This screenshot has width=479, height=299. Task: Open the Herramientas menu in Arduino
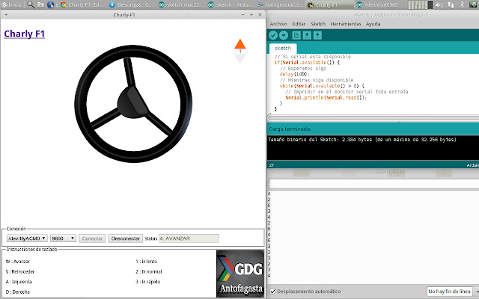pyautogui.click(x=346, y=24)
